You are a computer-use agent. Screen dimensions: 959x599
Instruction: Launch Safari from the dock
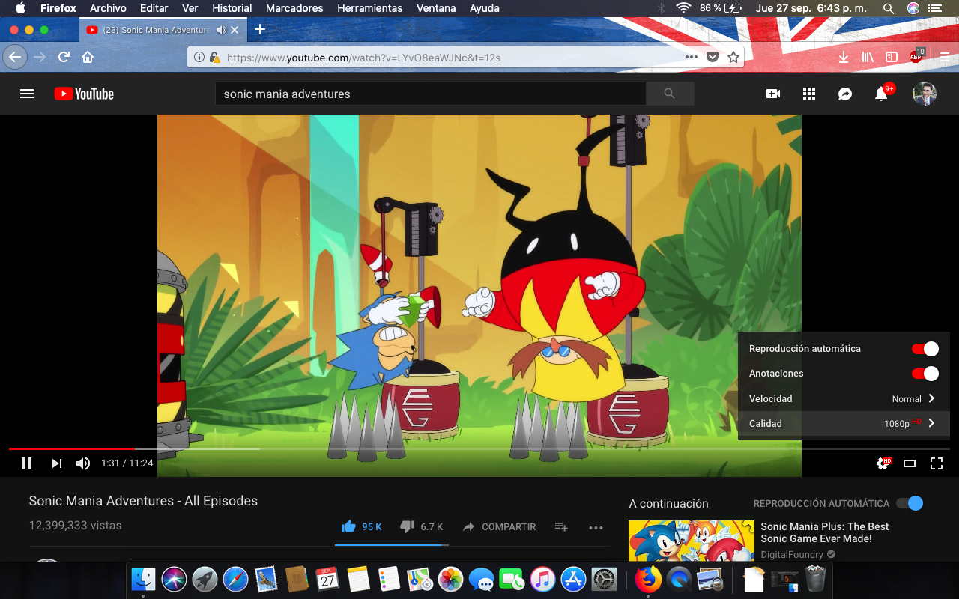(x=235, y=579)
